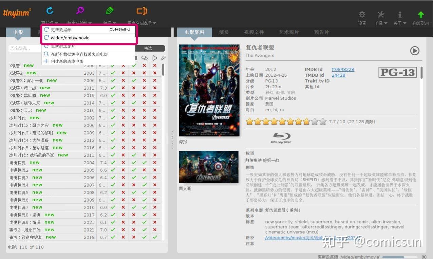Screen dimensions: 433x259
Task: Set rating by clicking the ninth star
Action: 315,122
